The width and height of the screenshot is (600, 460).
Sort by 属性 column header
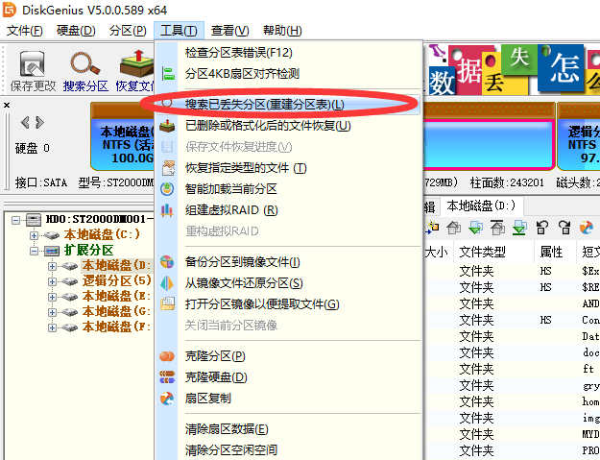(551, 252)
